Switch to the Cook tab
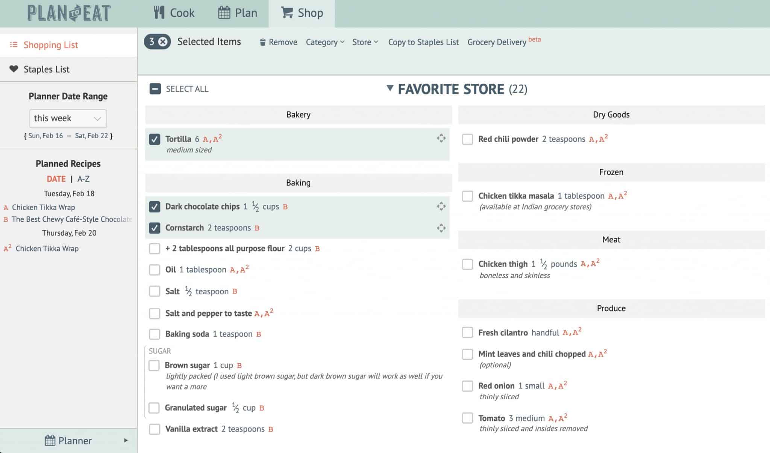The image size is (770, 453). point(174,13)
